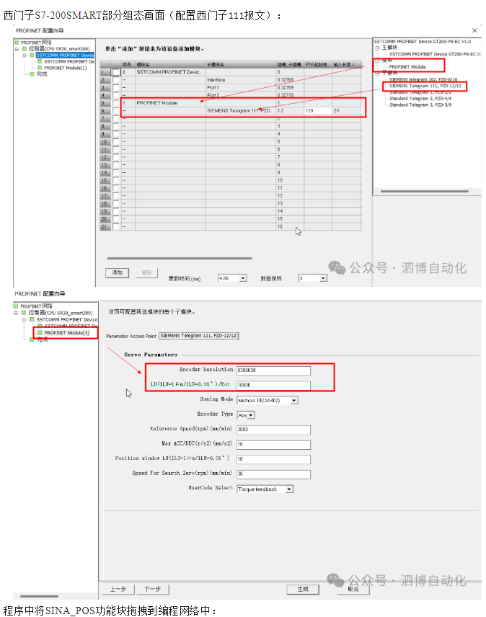Screen dimensions: 486x617
Task: Click 序号 column header in module table
Action: 128,64
